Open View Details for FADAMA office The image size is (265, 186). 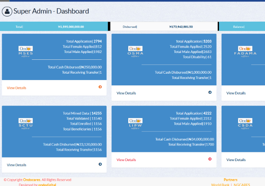click(x=236, y=93)
